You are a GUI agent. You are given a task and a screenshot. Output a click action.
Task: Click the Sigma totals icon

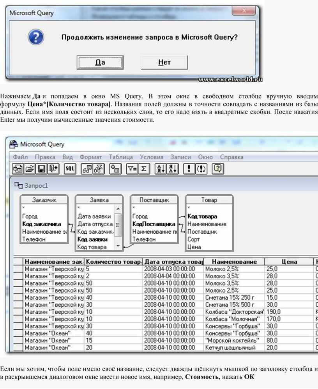pyautogui.click(x=144, y=169)
